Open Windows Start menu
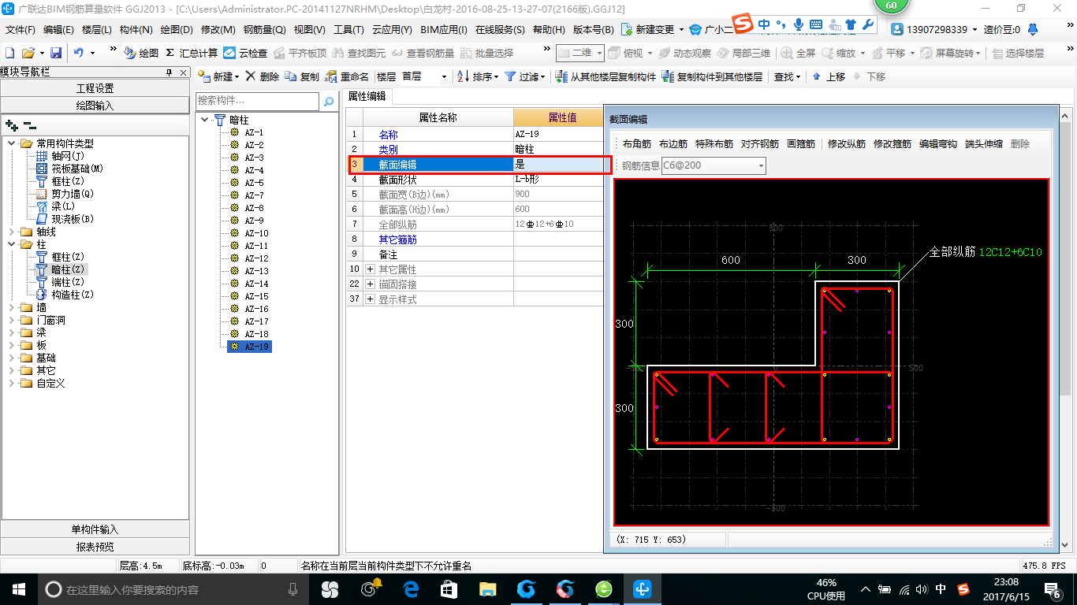 (x=19, y=588)
